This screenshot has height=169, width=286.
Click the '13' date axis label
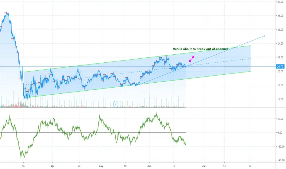pyautogui.click(x=224, y=166)
